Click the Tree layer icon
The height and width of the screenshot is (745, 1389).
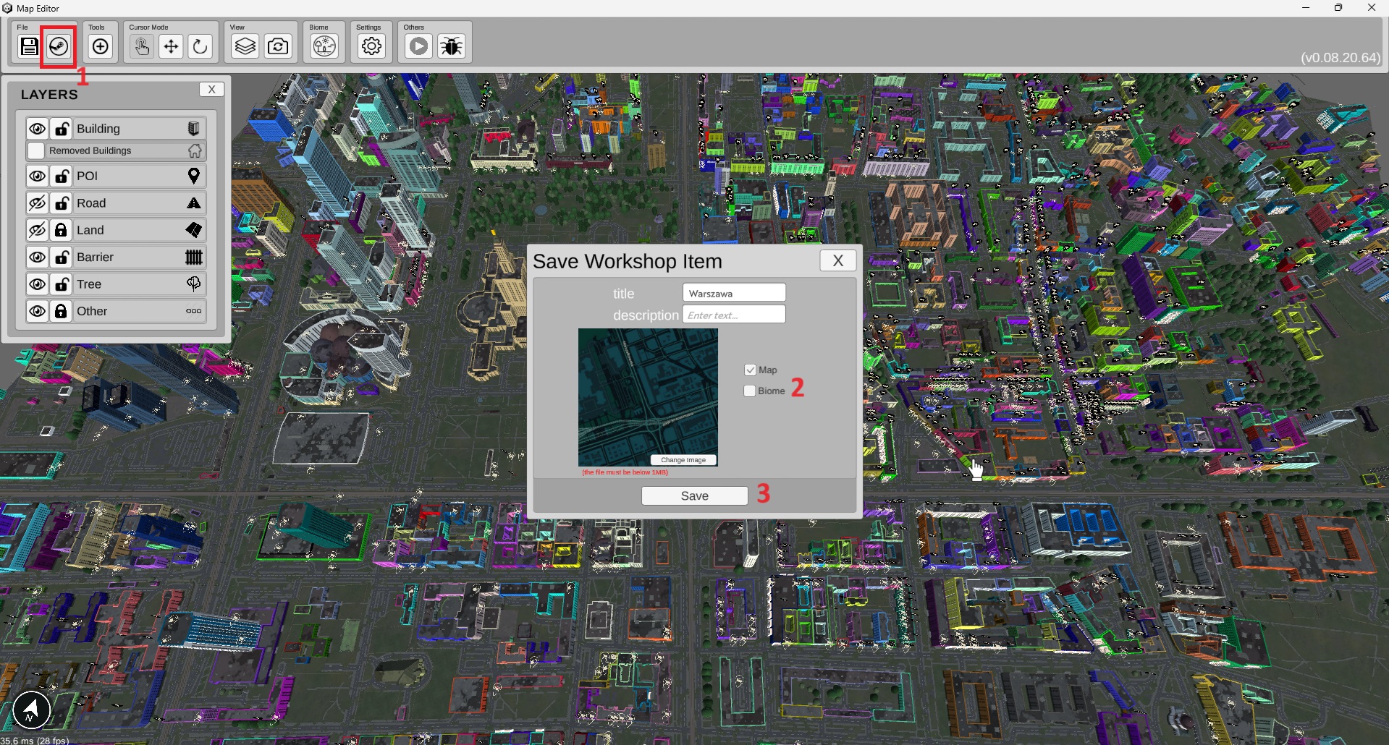193,284
